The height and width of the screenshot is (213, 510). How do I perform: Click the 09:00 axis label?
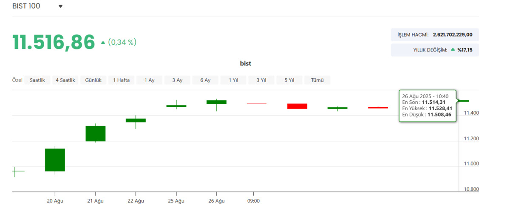coord(253,201)
